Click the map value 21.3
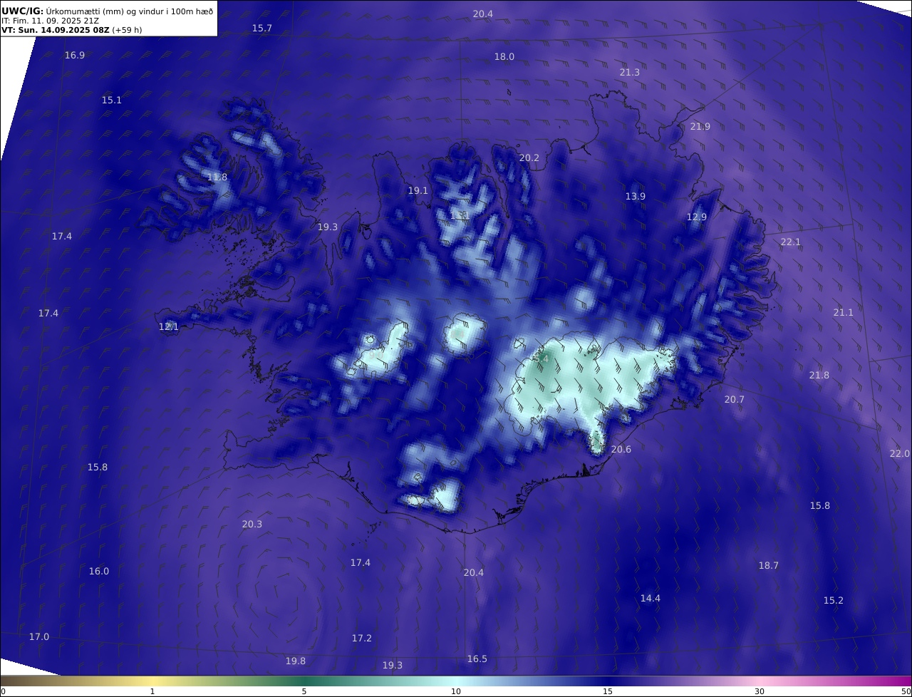Screen dimensions: 912x697 (630, 72)
